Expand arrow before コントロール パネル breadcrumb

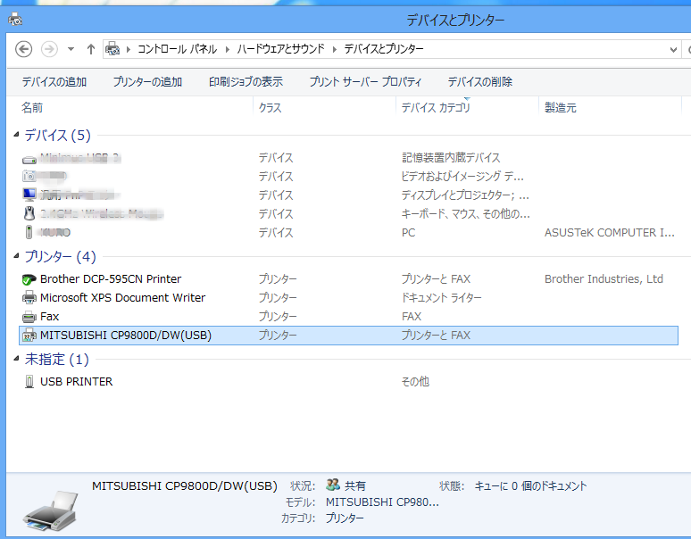click(x=129, y=49)
